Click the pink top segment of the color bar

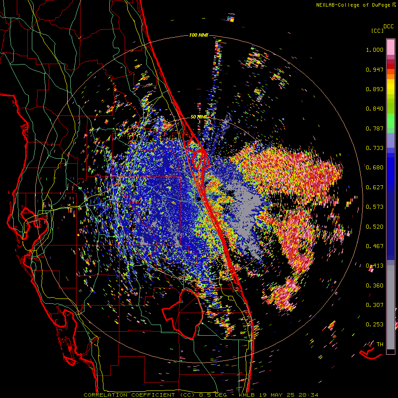point(390,47)
